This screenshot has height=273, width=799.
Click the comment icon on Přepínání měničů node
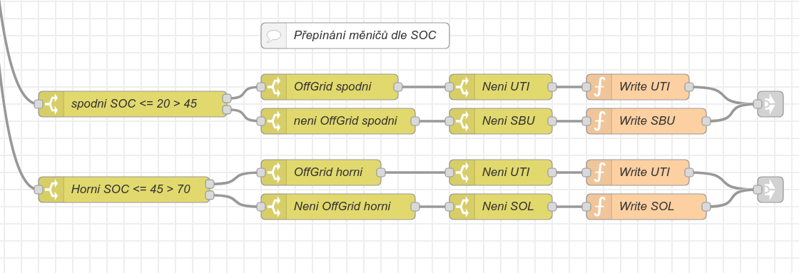pyautogui.click(x=274, y=36)
